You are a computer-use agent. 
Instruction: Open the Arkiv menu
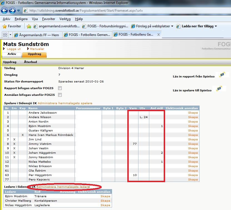tap(6, 19)
